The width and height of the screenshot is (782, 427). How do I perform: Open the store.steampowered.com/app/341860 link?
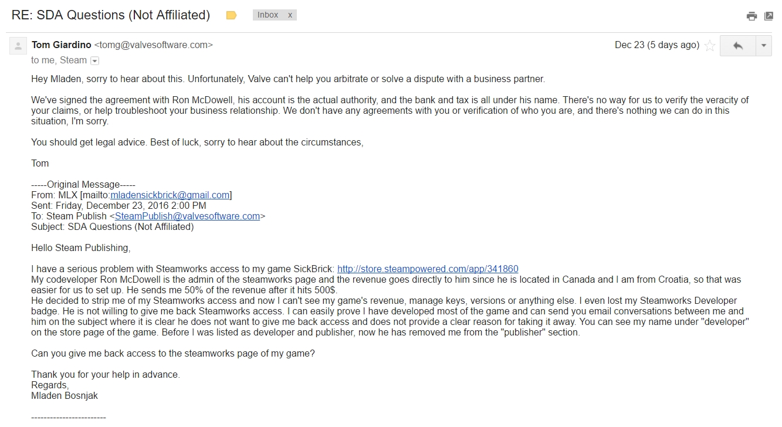pos(428,269)
